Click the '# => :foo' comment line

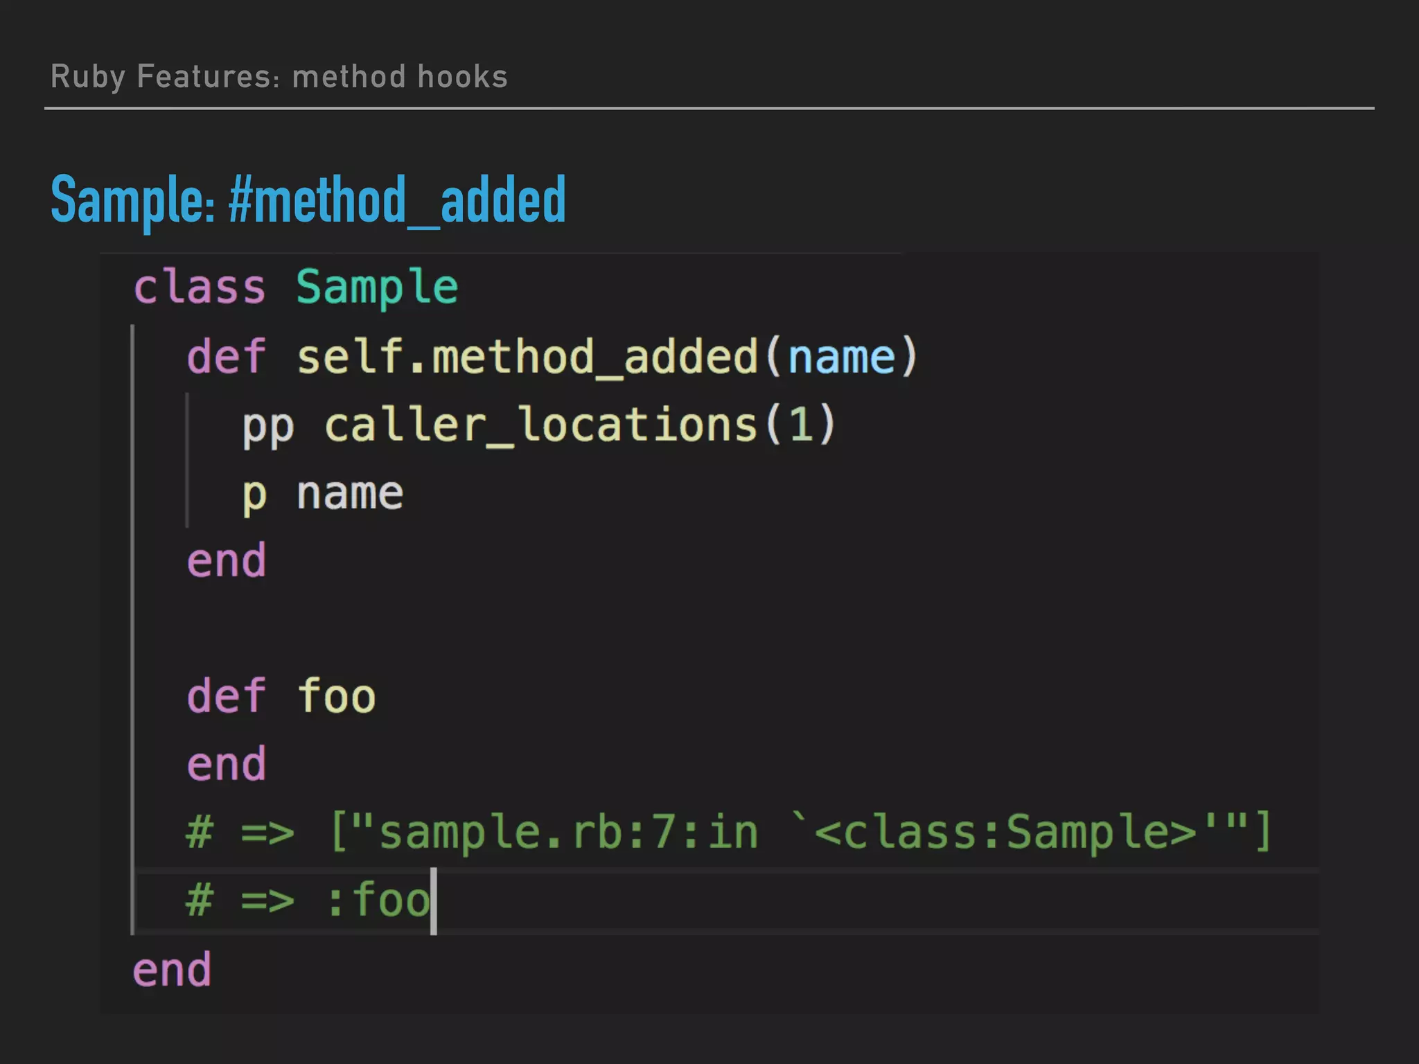(x=308, y=901)
